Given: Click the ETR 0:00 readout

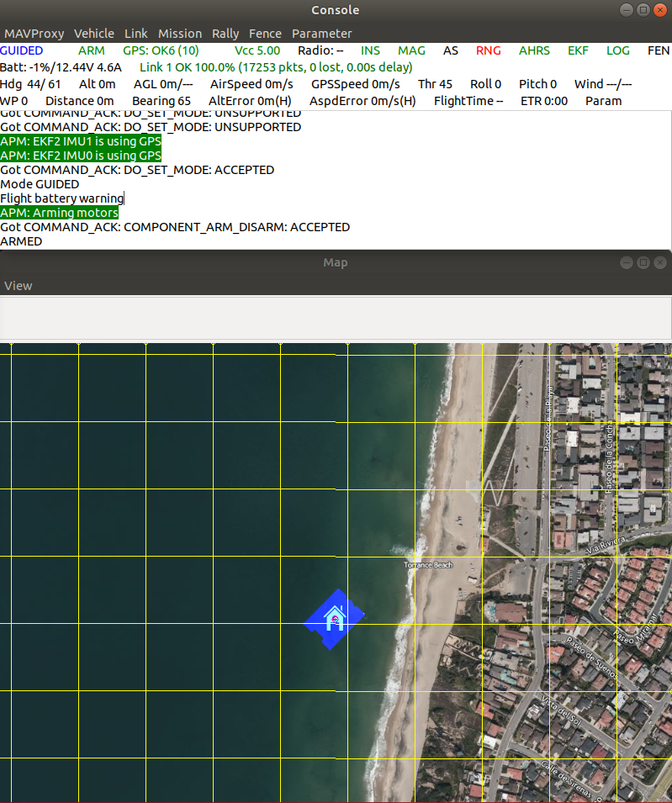Looking at the screenshot, I should tap(544, 102).
